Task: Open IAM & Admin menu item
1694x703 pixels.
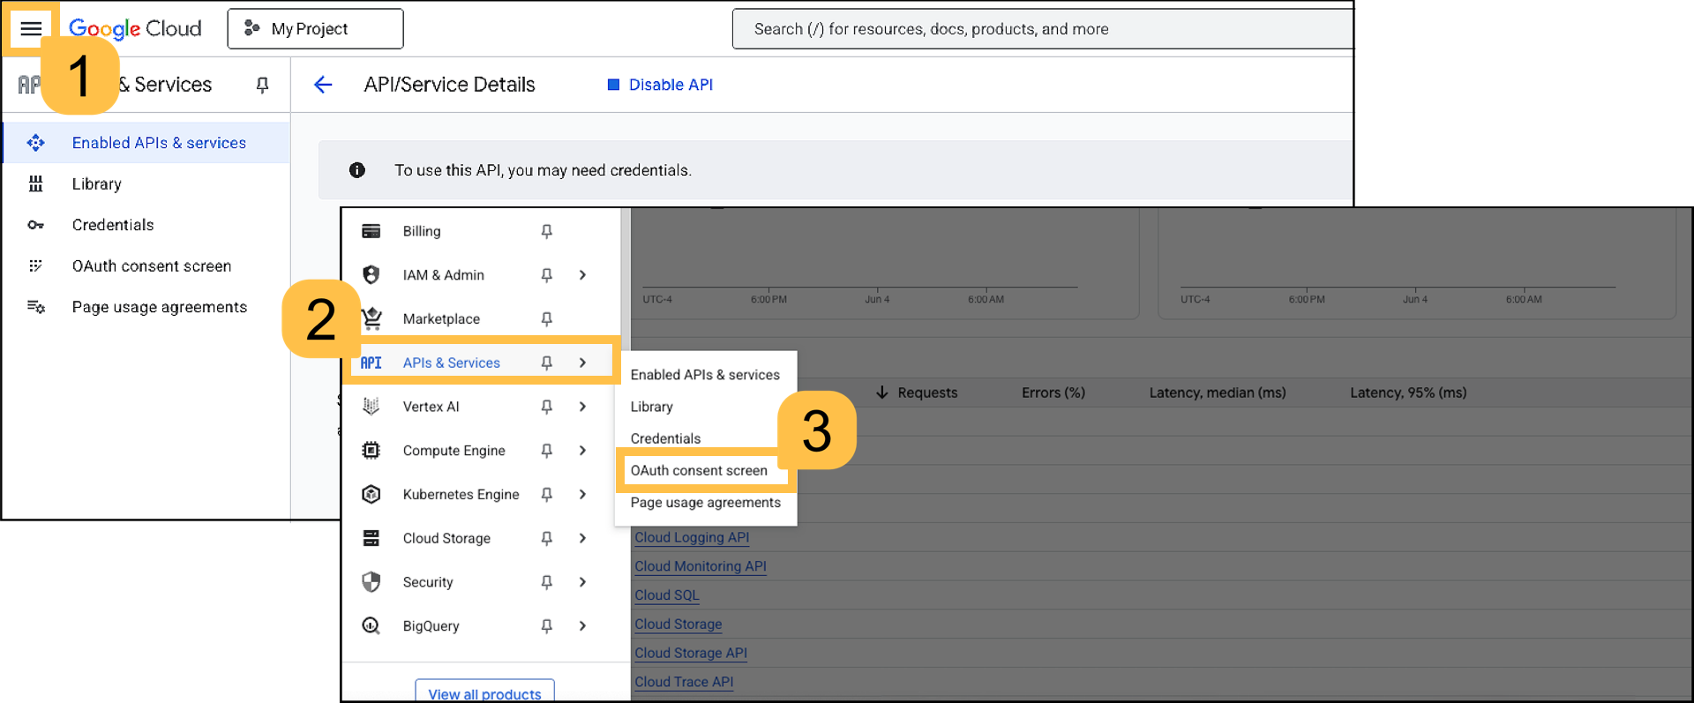Action: (444, 275)
